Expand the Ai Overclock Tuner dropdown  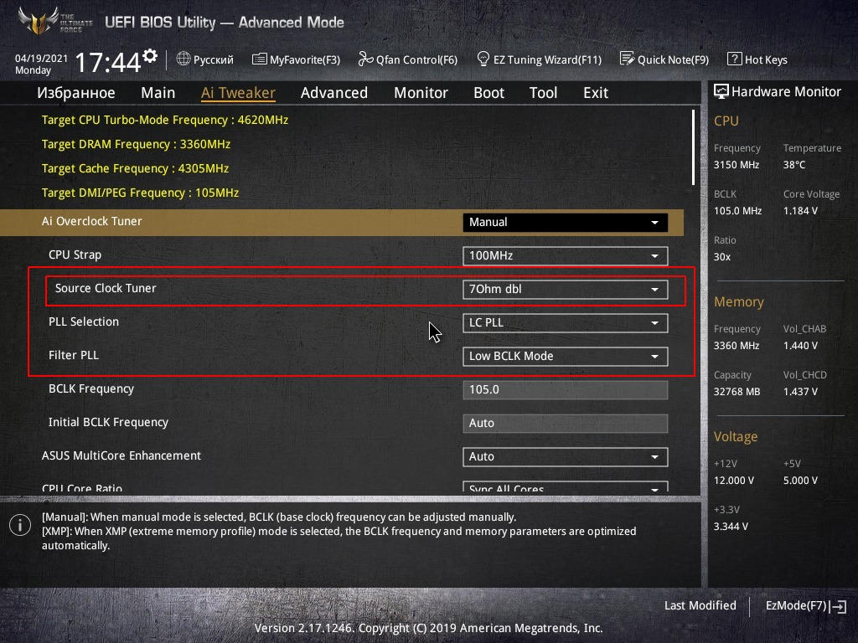tap(566, 223)
